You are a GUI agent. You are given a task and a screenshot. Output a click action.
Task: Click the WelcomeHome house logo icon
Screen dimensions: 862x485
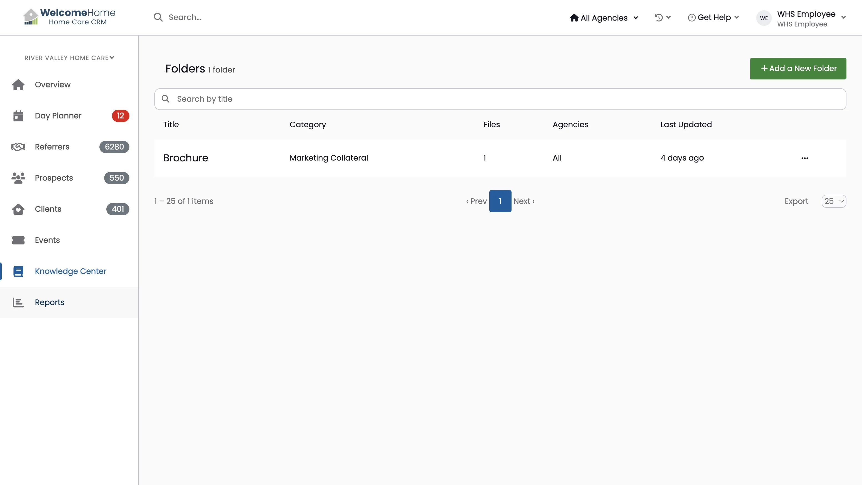[31, 17]
